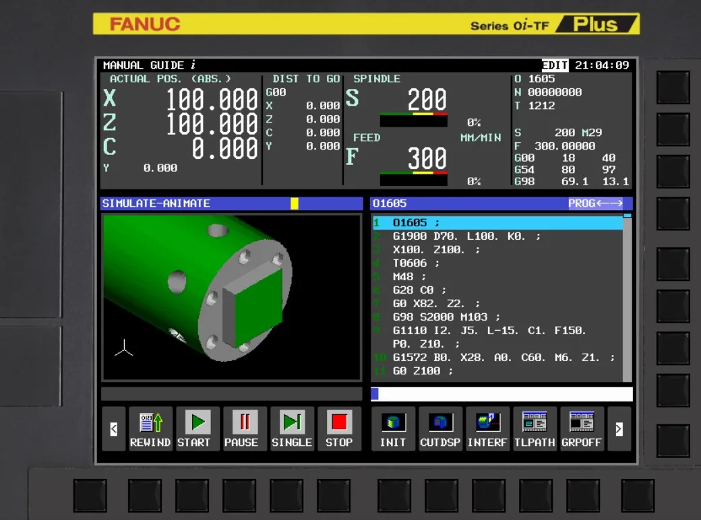Click the clock reading 21:04:09
Viewport: 701px width, 520px height.
[x=602, y=65]
